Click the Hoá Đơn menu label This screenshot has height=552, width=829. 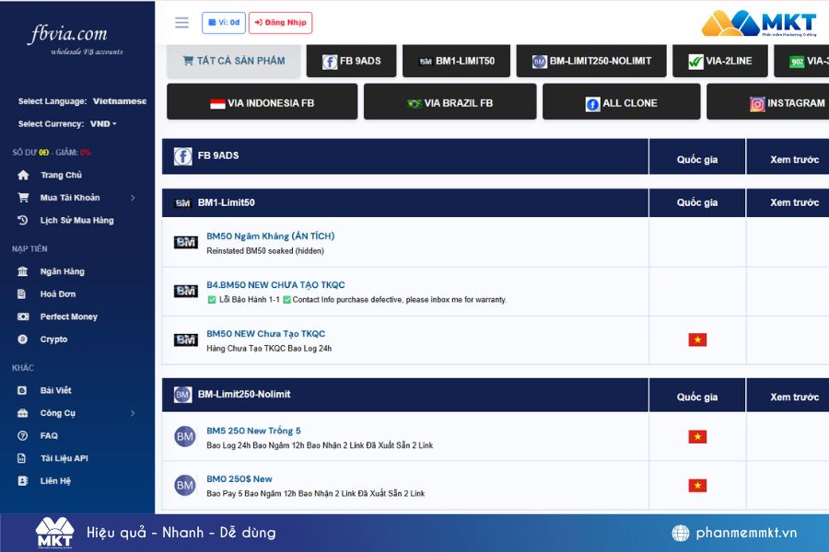(x=58, y=293)
